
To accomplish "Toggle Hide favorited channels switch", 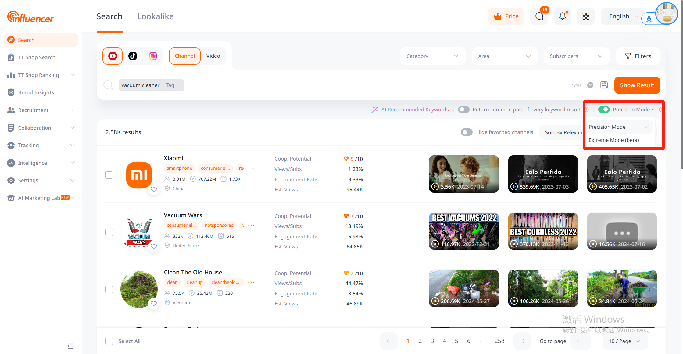I will click(x=467, y=132).
